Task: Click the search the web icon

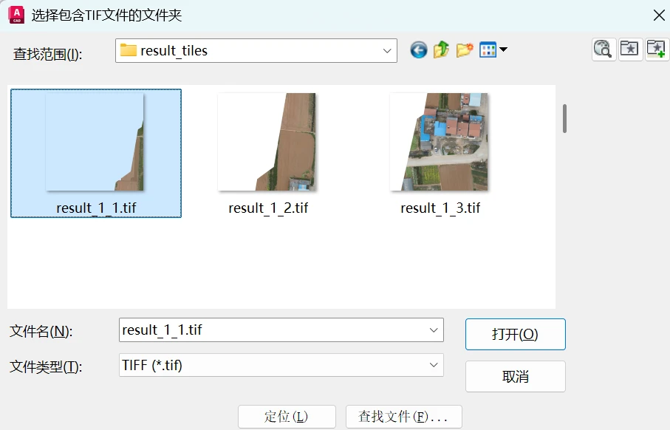Action: [x=604, y=50]
